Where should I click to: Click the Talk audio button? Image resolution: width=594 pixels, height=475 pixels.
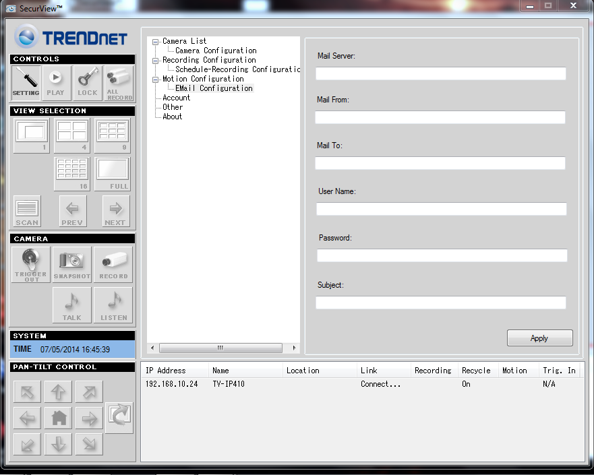coord(72,305)
